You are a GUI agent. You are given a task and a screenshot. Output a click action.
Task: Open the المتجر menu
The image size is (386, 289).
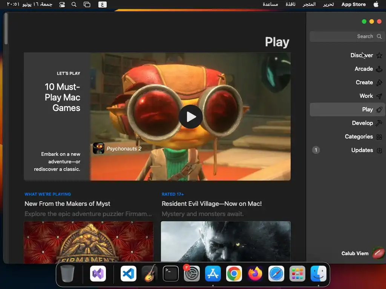pyautogui.click(x=309, y=5)
